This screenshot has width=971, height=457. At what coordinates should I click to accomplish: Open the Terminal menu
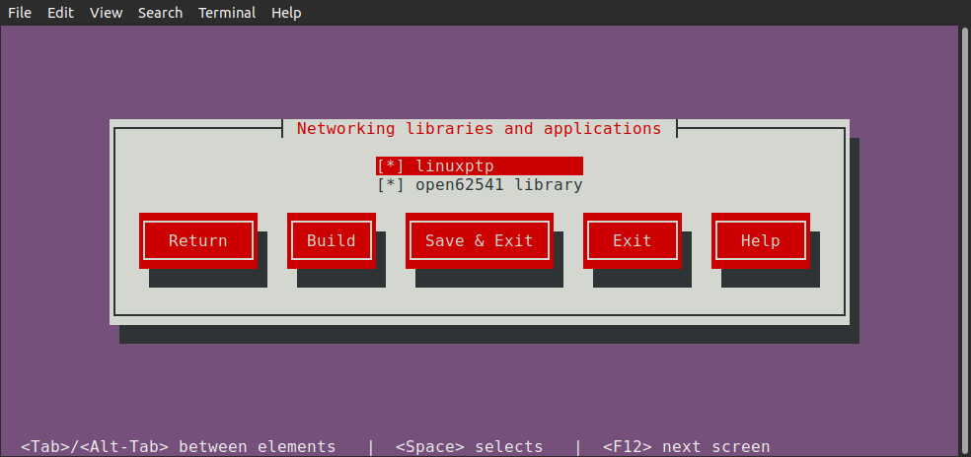tap(227, 13)
